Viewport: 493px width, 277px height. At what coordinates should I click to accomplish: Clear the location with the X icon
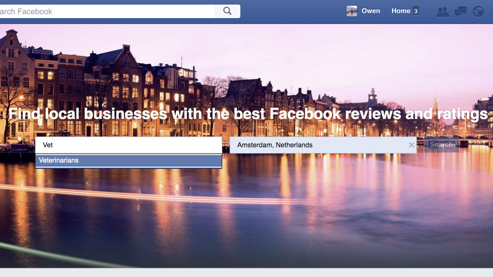411,145
